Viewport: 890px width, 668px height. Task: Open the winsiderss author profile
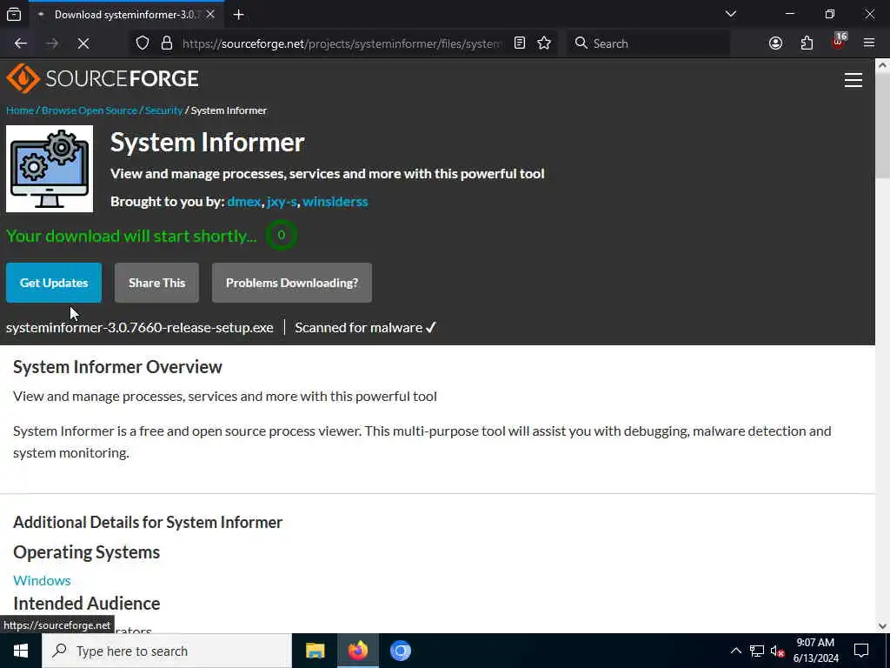(x=335, y=202)
